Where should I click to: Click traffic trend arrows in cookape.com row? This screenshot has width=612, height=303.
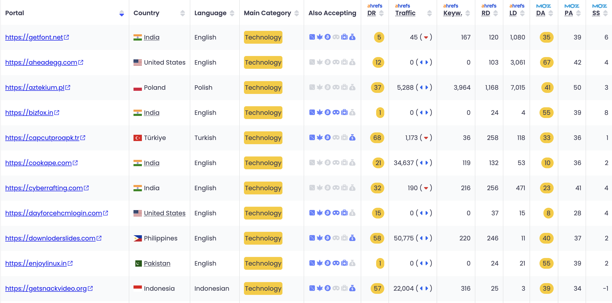pos(424,163)
